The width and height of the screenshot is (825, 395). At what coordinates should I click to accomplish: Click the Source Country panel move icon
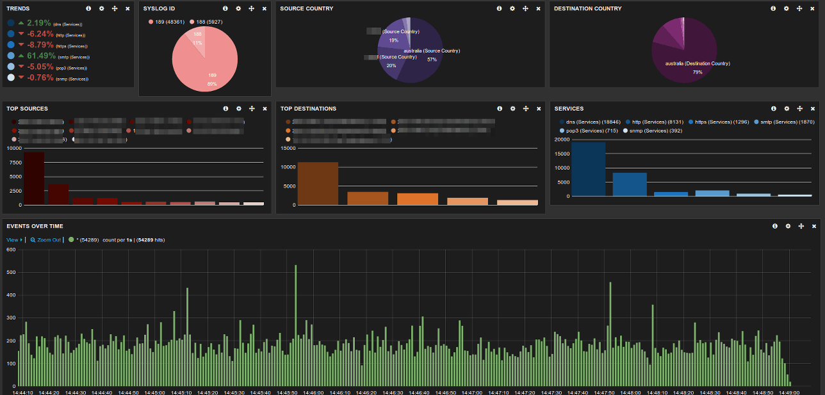tap(525, 9)
